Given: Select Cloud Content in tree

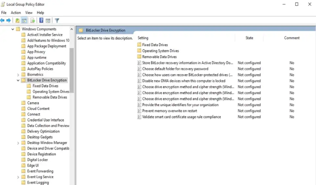Looking at the screenshot, I should [x=38, y=109].
